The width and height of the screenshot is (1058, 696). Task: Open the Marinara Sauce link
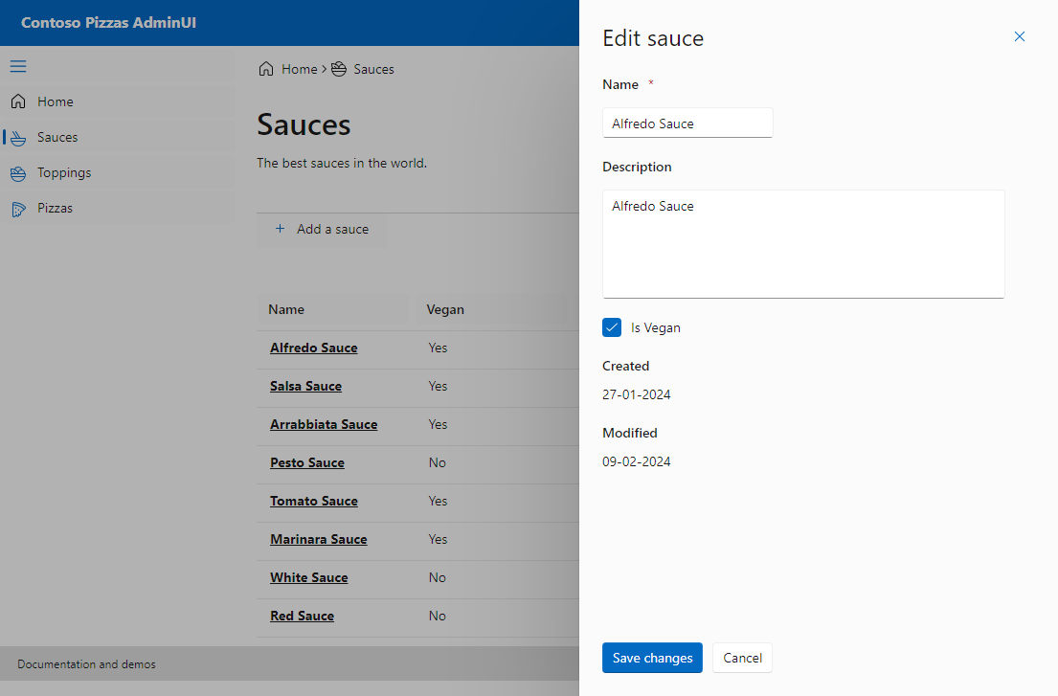point(319,539)
